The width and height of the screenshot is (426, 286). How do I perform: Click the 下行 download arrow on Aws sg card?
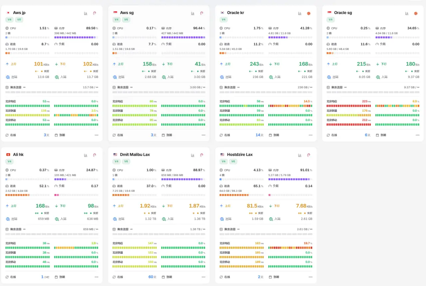click(x=163, y=64)
